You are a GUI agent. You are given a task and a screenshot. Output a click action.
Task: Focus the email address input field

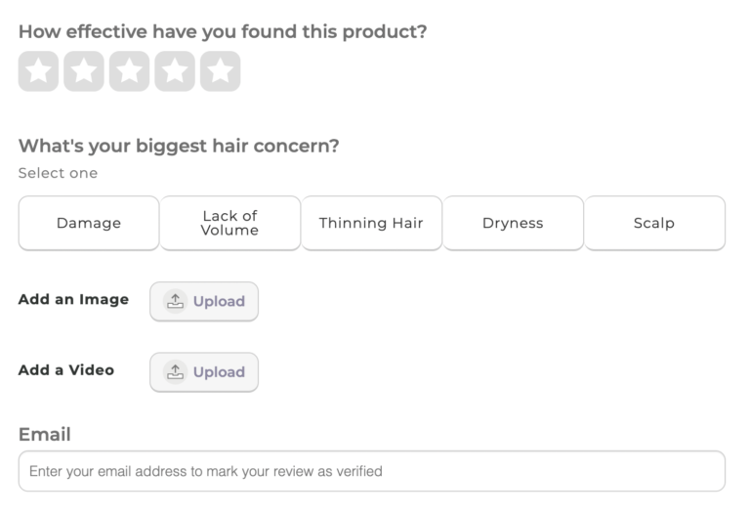coord(371,471)
